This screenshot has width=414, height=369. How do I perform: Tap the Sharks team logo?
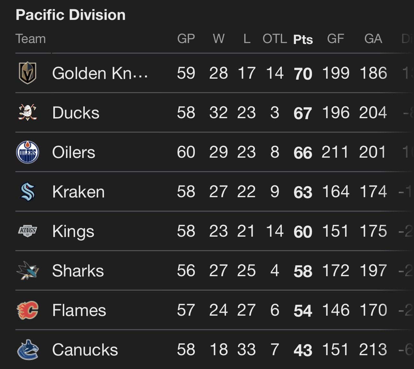point(27,271)
